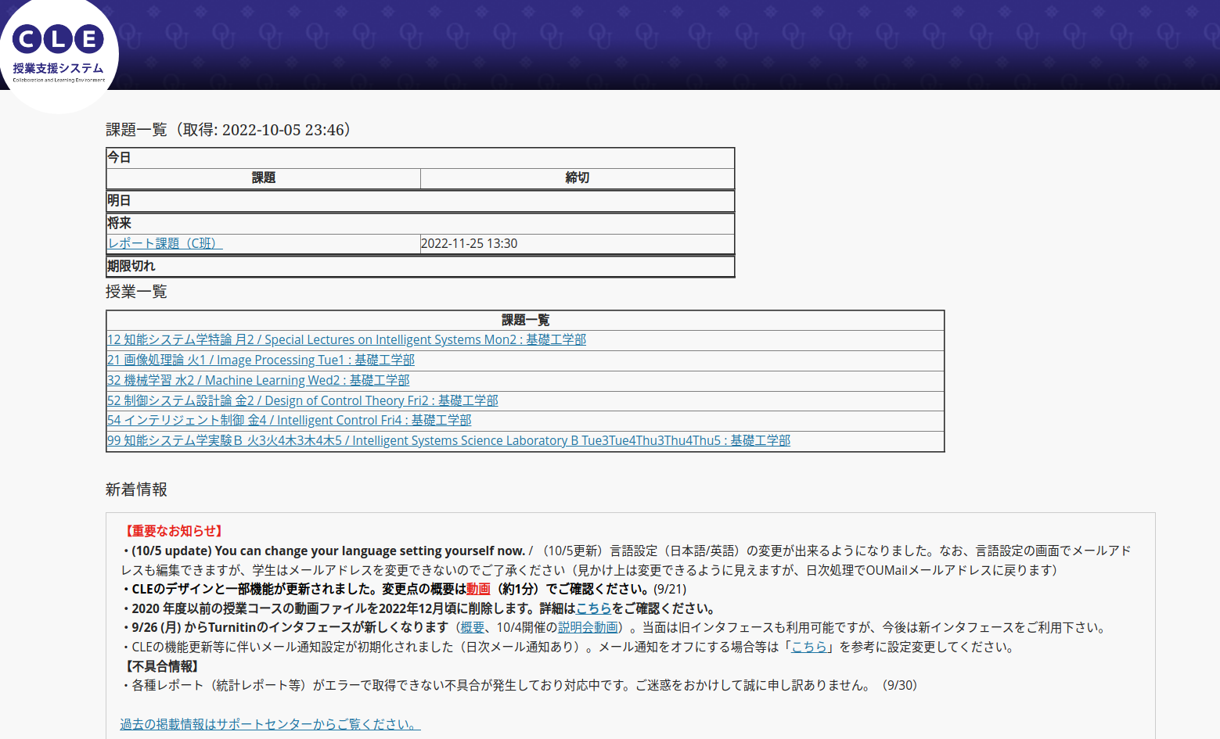Viewport: 1220px width, 739px height.
Task: Click the 締切 column header
Action: click(x=578, y=178)
